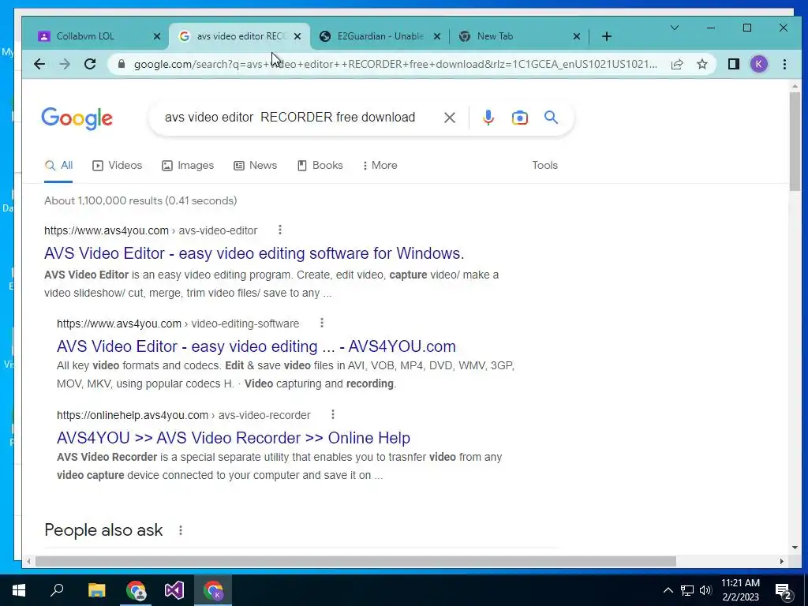The height and width of the screenshot is (606, 808).
Task: Open the notification center
Action: point(784,590)
